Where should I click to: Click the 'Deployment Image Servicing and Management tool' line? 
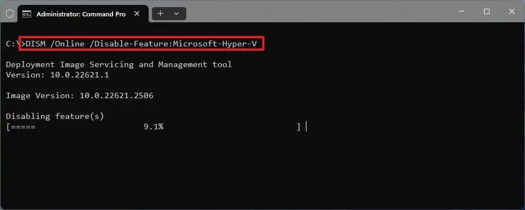click(x=119, y=64)
